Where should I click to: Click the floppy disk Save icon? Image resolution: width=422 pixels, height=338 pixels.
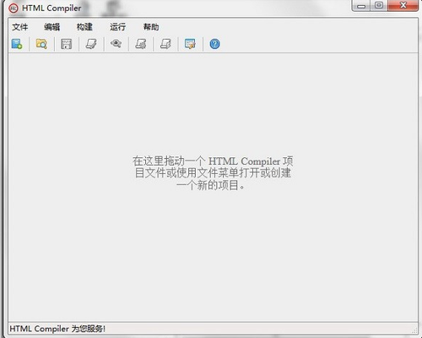tap(67, 44)
